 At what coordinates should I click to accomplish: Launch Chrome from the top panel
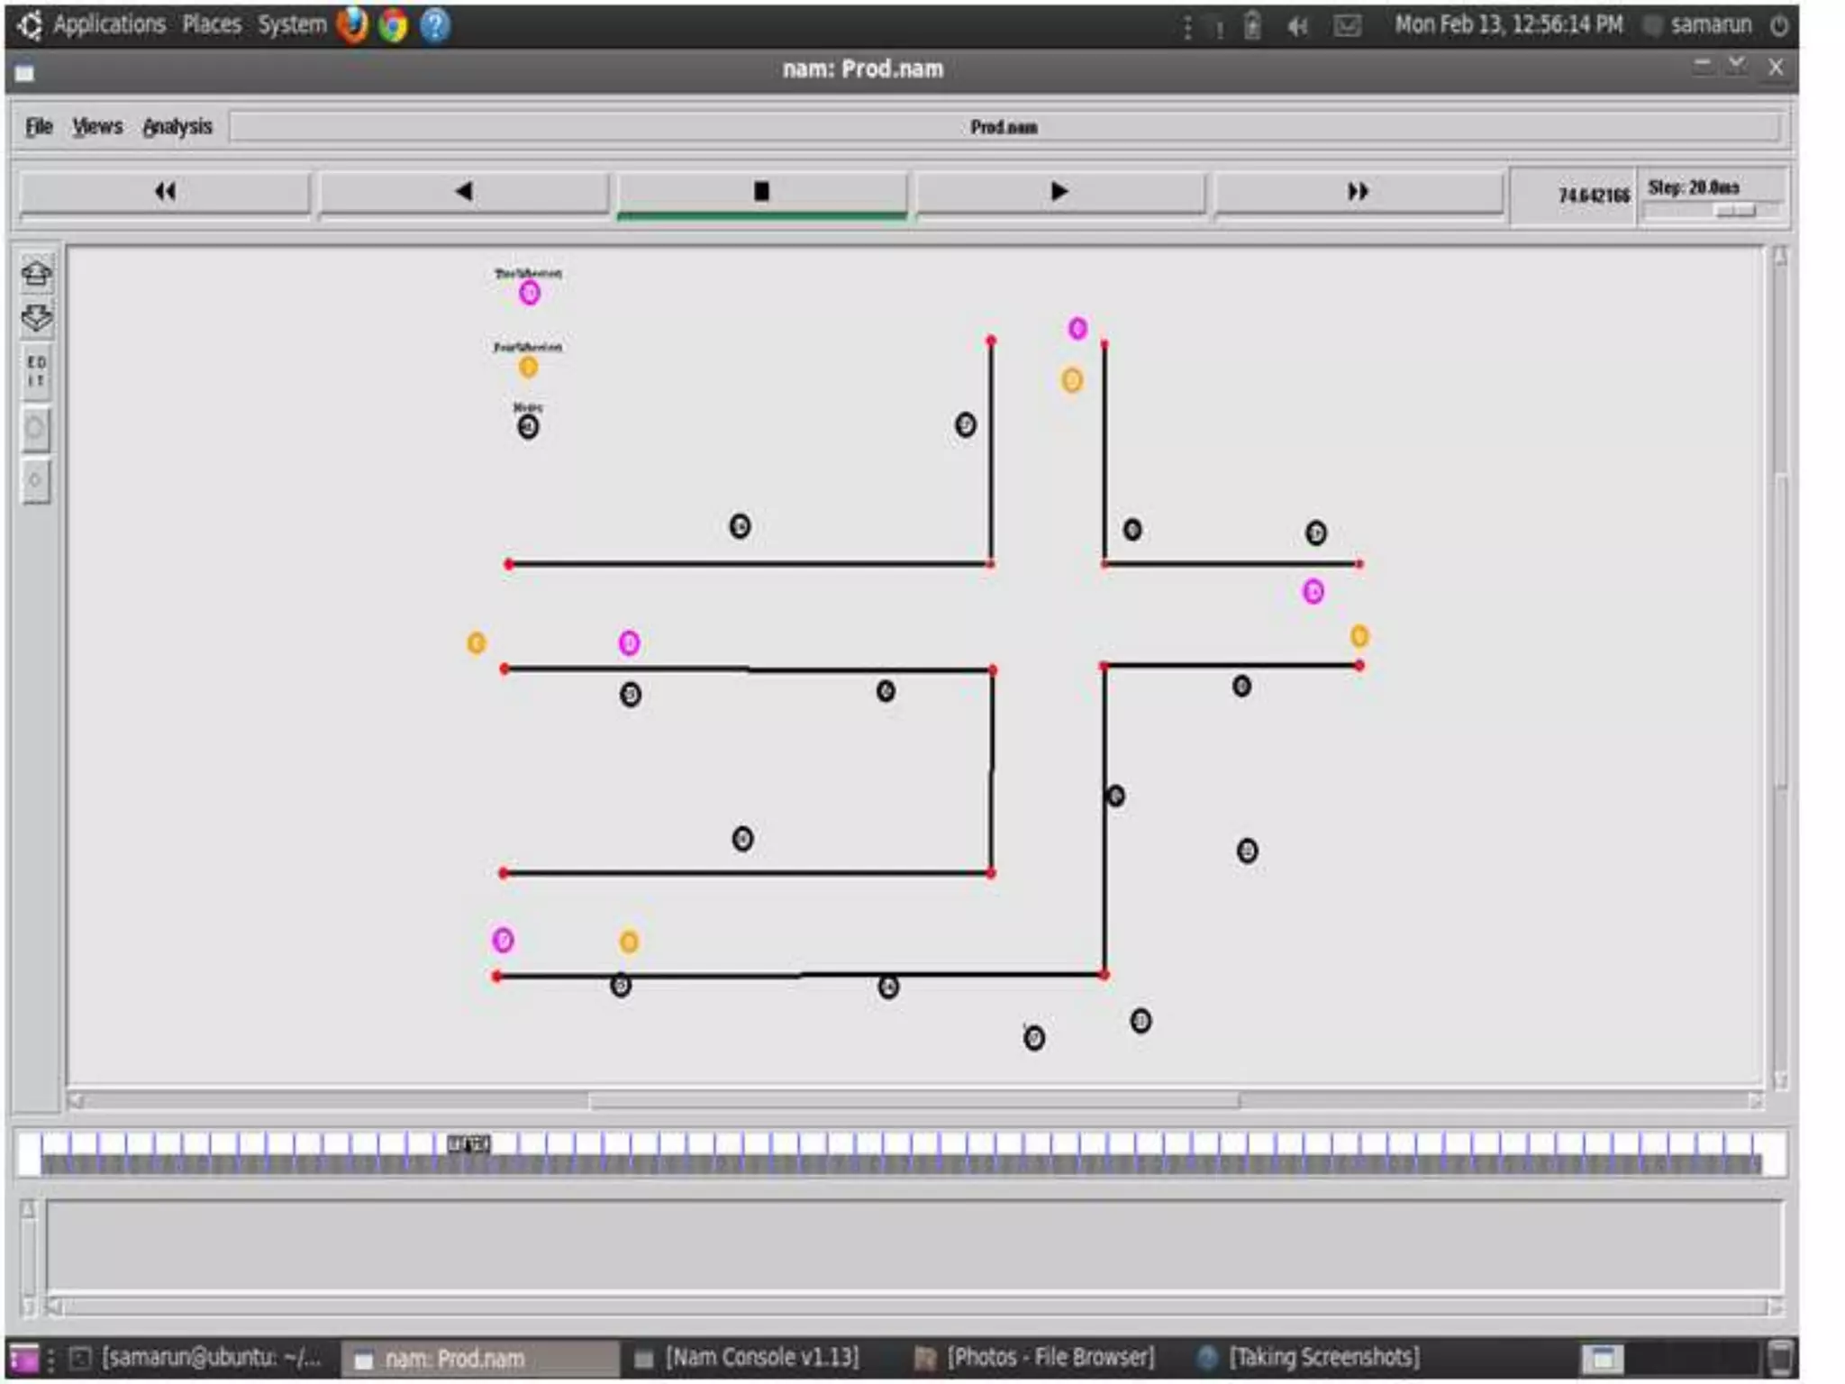pos(393,25)
